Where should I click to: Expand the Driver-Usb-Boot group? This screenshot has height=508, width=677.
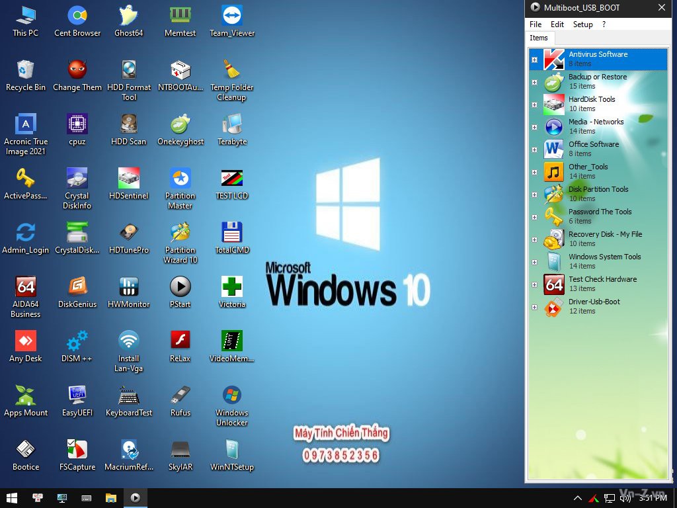(x=534, y=307)
